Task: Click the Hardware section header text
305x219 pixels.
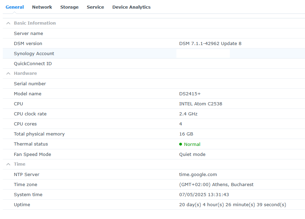Action: (x=25, y=73)
